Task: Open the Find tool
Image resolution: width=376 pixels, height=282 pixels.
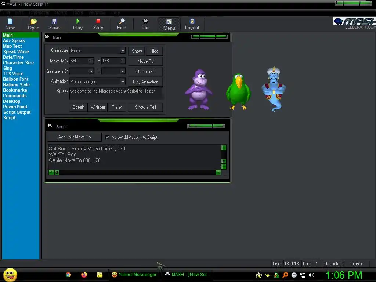Action: [122, 24]
